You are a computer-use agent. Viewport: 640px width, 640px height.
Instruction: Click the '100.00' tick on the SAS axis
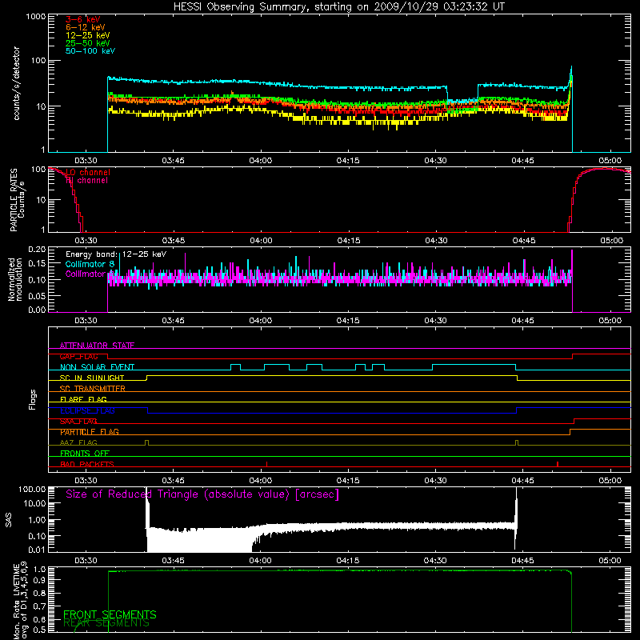[x=32, y=490]
